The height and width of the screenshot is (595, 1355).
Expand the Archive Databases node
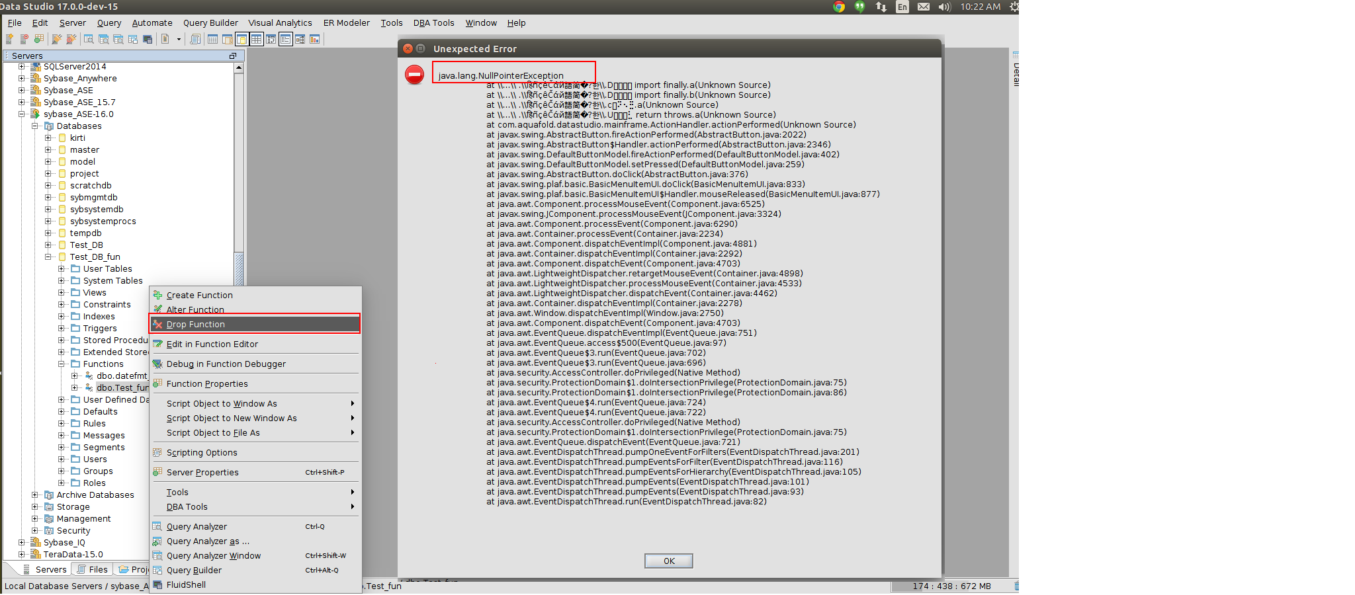click(34, 495)
